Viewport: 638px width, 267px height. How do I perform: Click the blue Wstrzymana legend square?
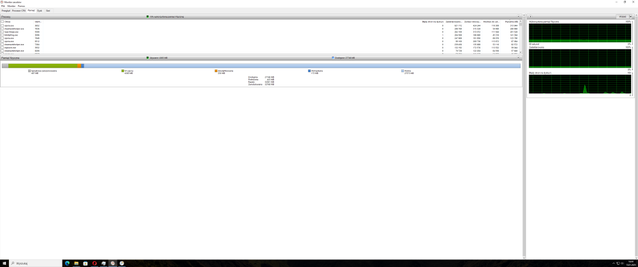click(x=309, y=71)
